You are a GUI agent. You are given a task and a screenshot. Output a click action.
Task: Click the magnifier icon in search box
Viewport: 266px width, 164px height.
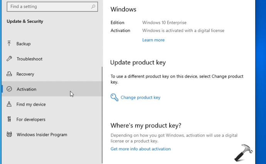pos(93,7)
